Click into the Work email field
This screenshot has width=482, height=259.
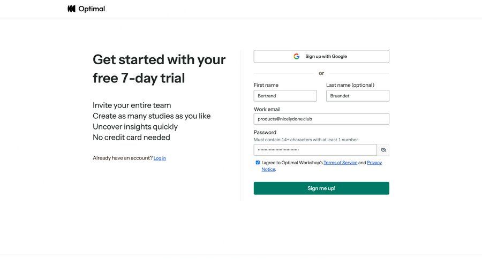pyautogui.click(x=321, y=119)
